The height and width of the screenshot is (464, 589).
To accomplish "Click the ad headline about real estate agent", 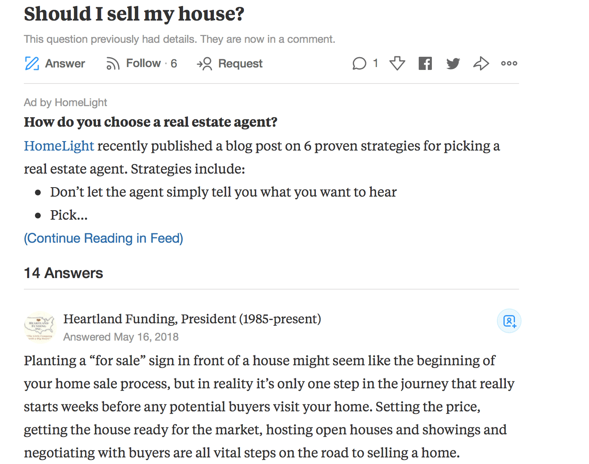I will [151, 122].
